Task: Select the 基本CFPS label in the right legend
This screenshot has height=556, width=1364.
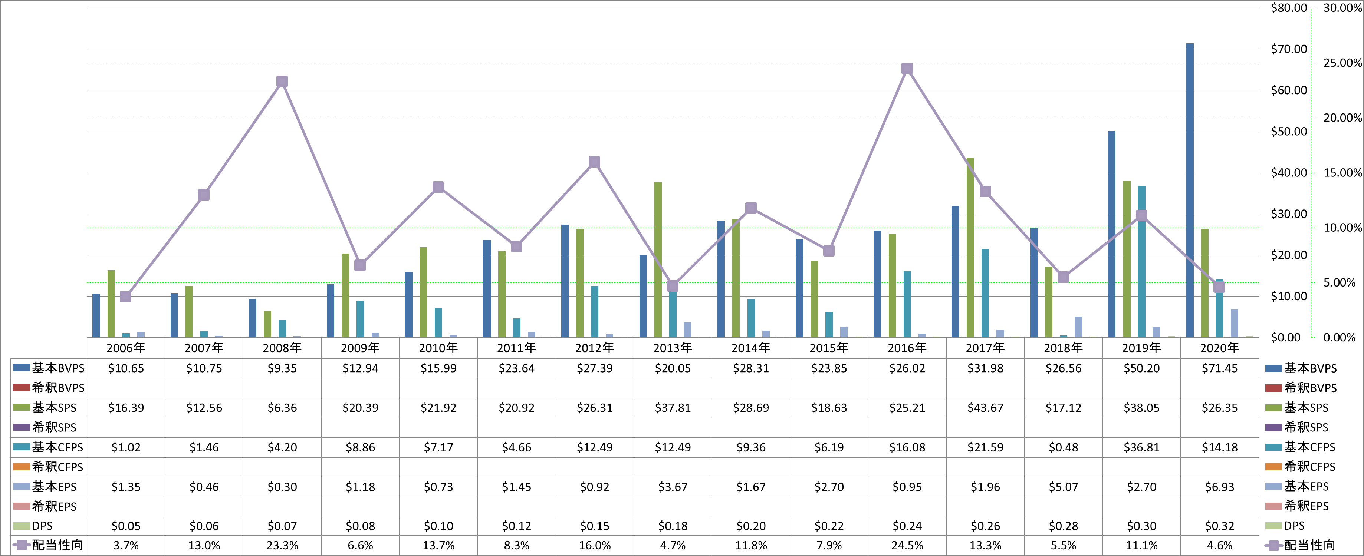Action: [1309, 447]
